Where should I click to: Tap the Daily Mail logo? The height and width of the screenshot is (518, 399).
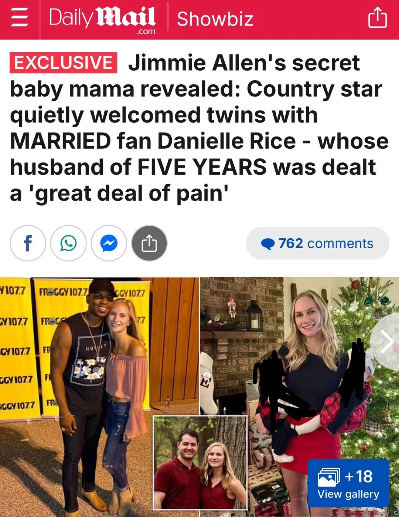click(102, 19)
